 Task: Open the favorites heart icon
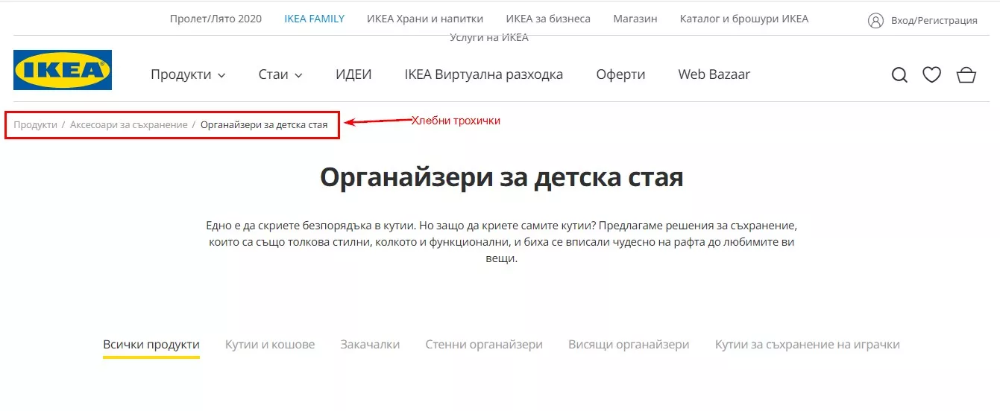[x=931, y=74]
